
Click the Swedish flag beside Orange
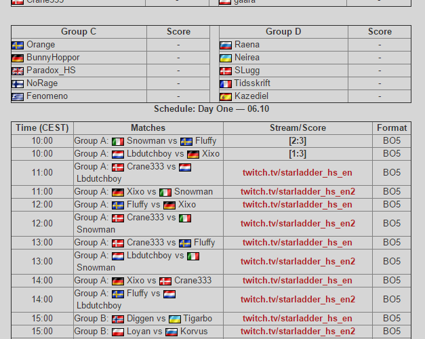(18, 45)
